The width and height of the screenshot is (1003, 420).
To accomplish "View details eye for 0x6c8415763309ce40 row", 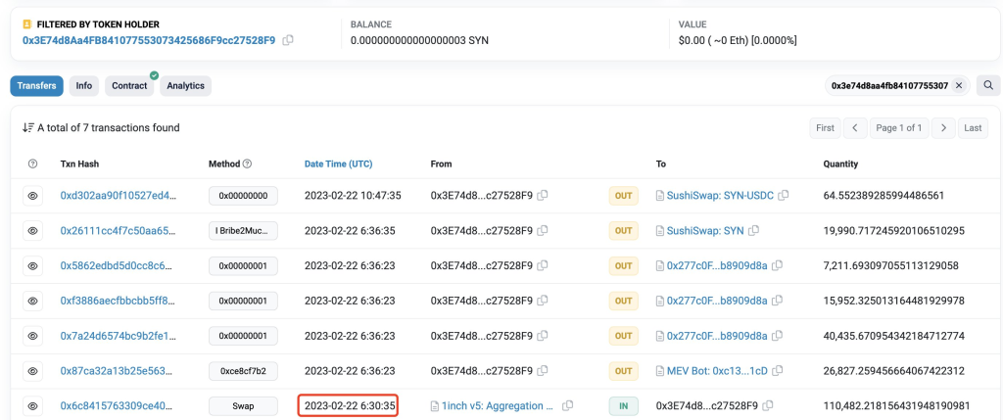I will tap(32, 406).
